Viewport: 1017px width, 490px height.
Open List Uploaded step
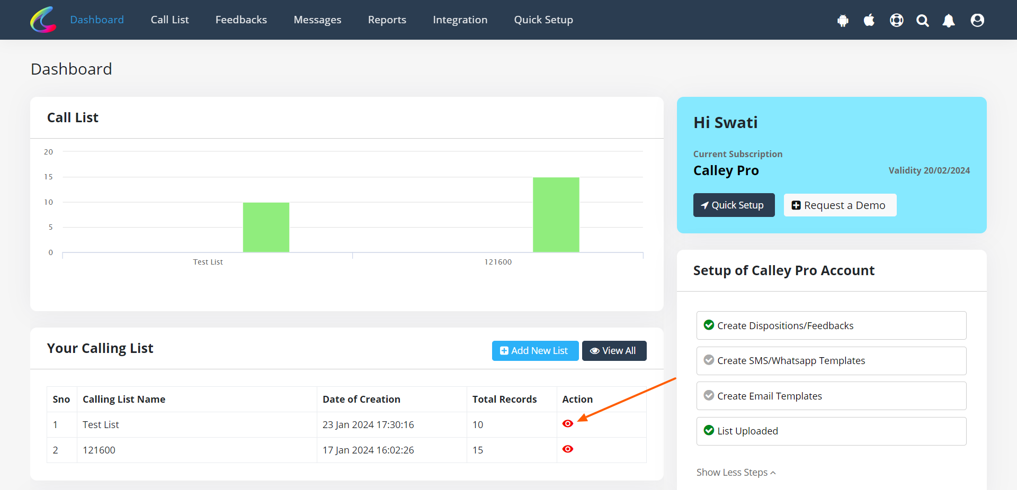coord(831,431)
